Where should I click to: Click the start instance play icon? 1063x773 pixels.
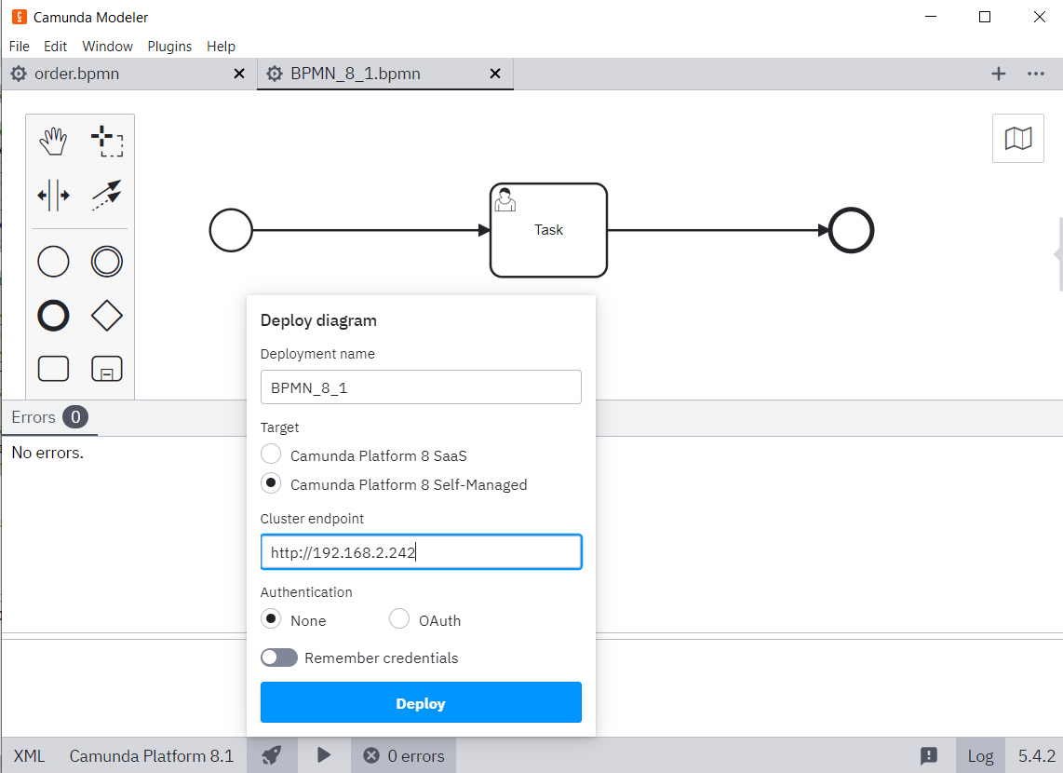click(x=324, y=755)
